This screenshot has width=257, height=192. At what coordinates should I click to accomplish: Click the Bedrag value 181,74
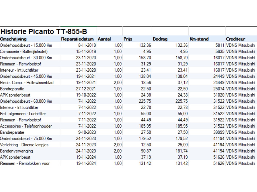coord(181,151)
